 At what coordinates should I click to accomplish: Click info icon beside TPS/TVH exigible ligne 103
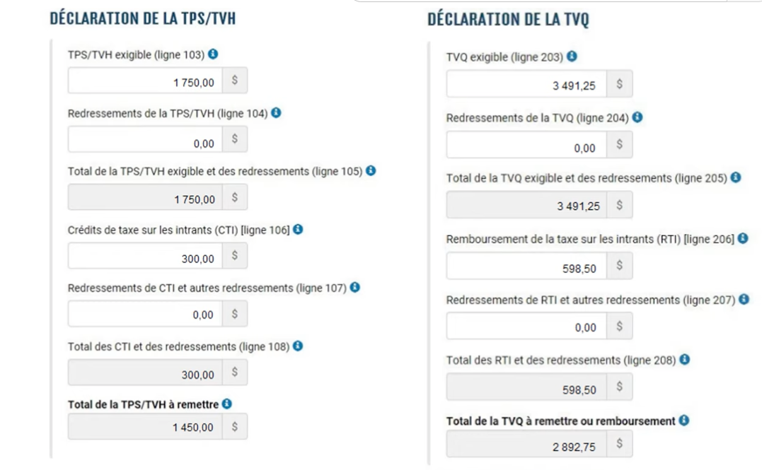point(213,54)
